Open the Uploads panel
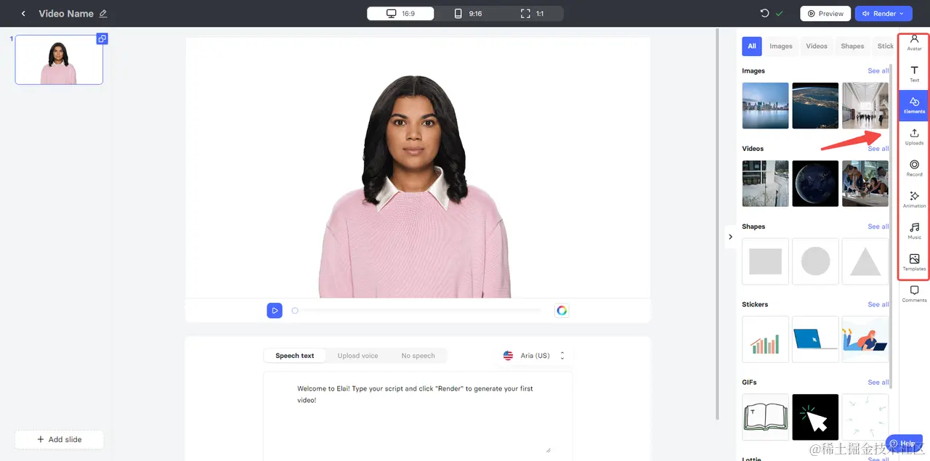This screenshot has width=930, height=461. (x=914, y=136)
